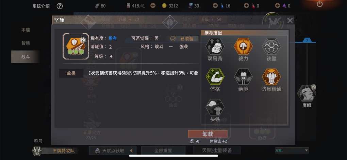Select the 铁壁 hexagon talent icon
The image size is (347, 160).
(271, 46)
